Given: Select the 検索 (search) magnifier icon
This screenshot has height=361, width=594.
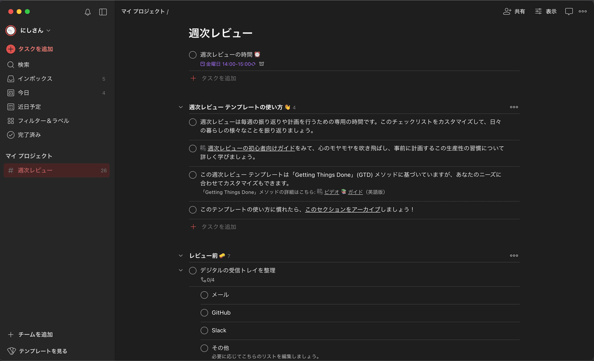Looking at the screenshot, I should coord(11,64).
